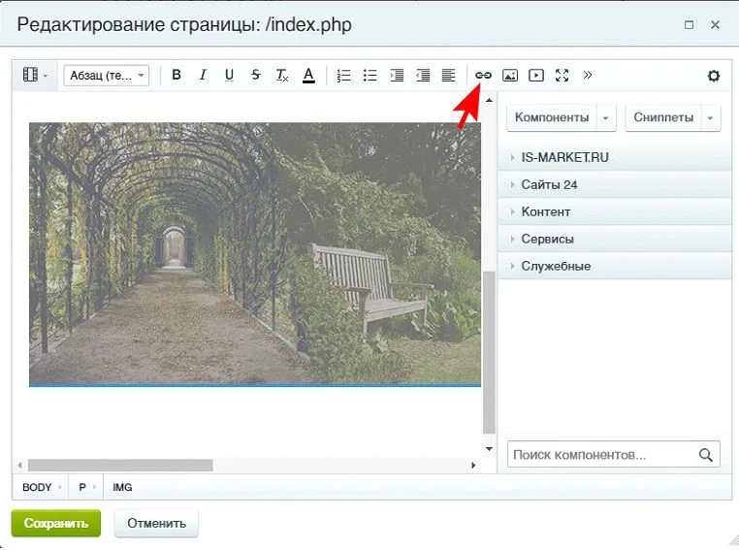The width and height of the screenshot is (739, 550).
Task: Select P in the tag path
Action: (x=82, y=487)
